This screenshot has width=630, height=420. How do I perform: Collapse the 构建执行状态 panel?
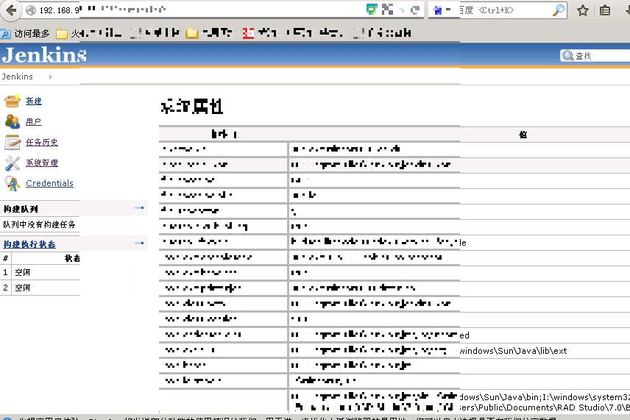(x=139, y=243)
